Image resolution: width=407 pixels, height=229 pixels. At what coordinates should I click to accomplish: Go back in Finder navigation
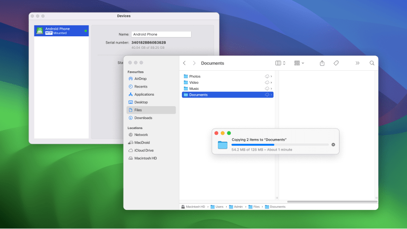click(184, 63)
